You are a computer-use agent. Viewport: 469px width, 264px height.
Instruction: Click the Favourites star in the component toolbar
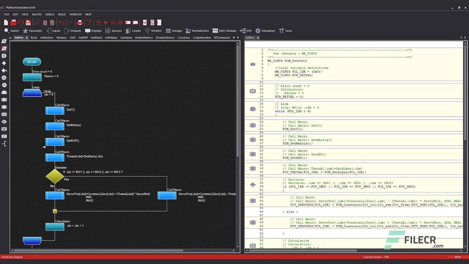25,30
